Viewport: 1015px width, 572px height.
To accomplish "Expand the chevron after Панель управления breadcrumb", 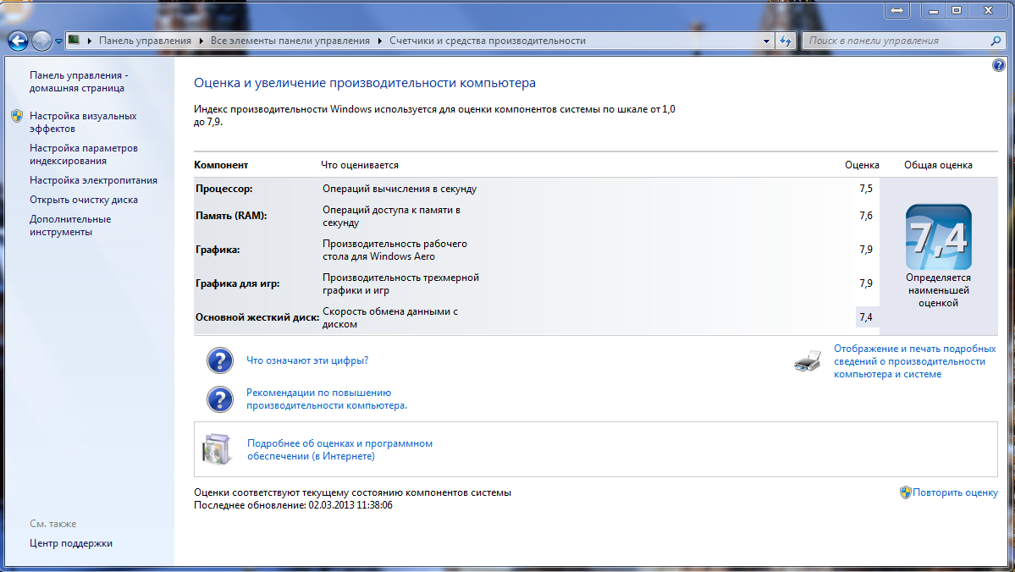I will (x=201, y=41).
